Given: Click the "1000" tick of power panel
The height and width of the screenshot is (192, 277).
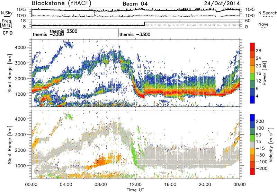Looking at the screenshot, I should click(20, 94).
